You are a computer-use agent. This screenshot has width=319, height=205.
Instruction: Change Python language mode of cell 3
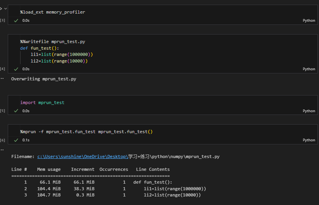pyautogui.click(x=308, y=21)
